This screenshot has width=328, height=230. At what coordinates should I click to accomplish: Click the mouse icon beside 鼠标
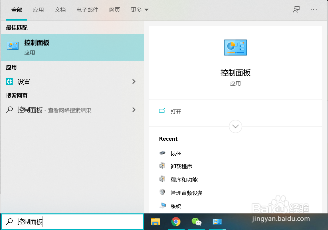[x=162, y=153]
